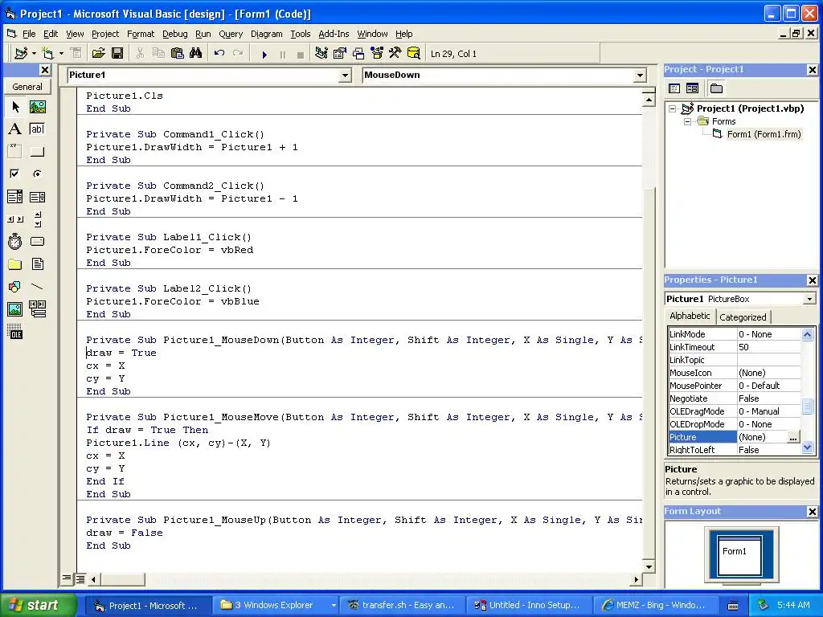Viewport: 823px width, 617px height.
Task: Select the TextBox tool (abl icon)
Action: pyautogui.click(x=37, y=129)
